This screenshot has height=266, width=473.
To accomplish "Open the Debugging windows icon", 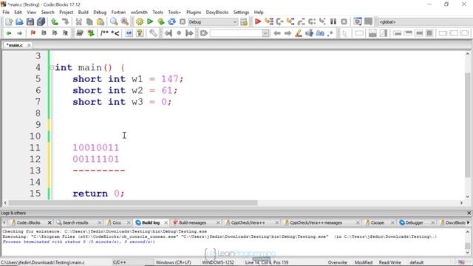I will pos(358,21).
